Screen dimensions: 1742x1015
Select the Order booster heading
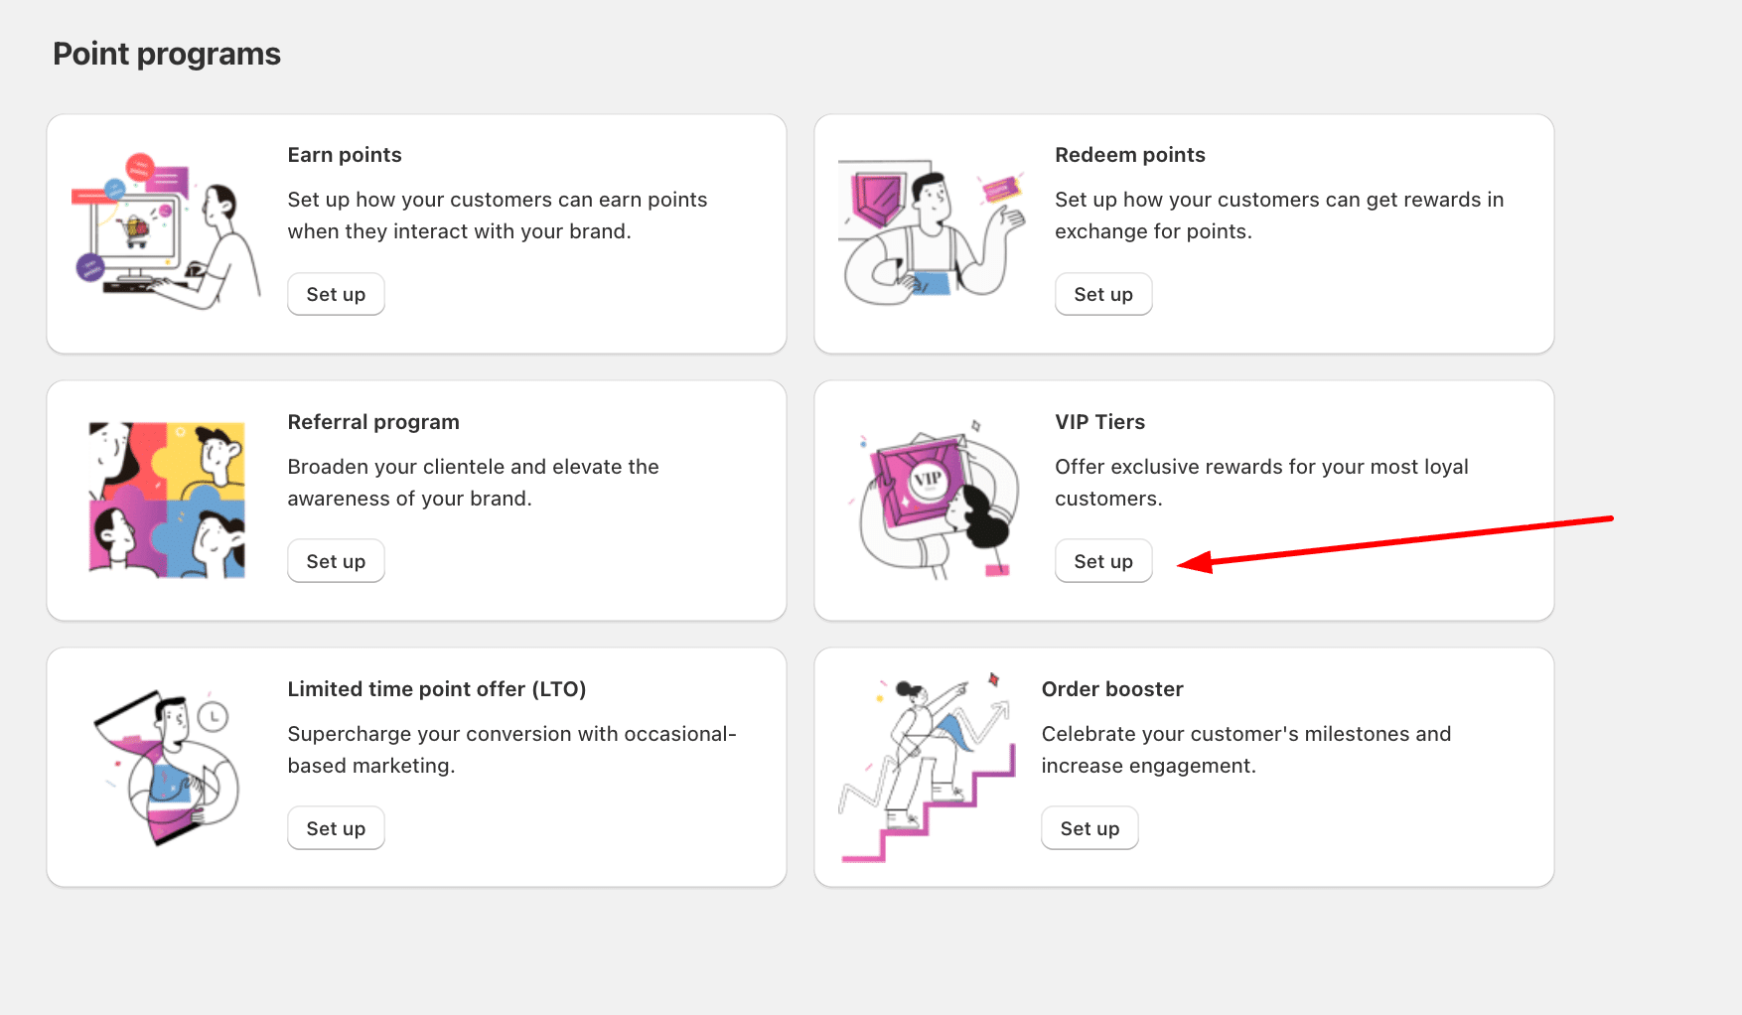click(1111, 689)
